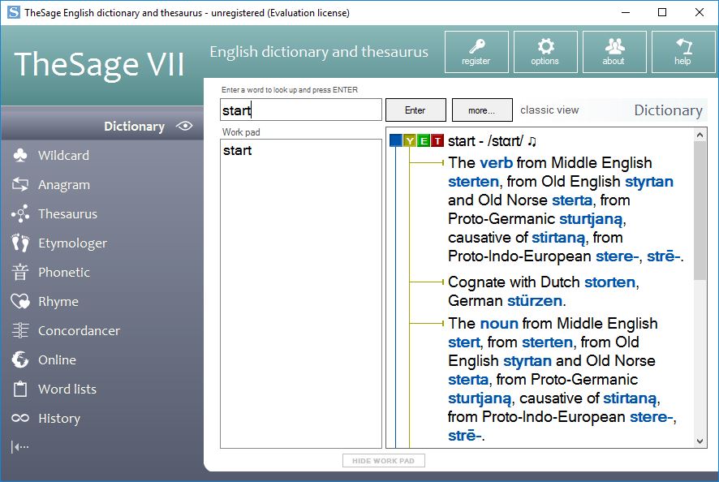Open the Online sidebar item

pos(57,359)
